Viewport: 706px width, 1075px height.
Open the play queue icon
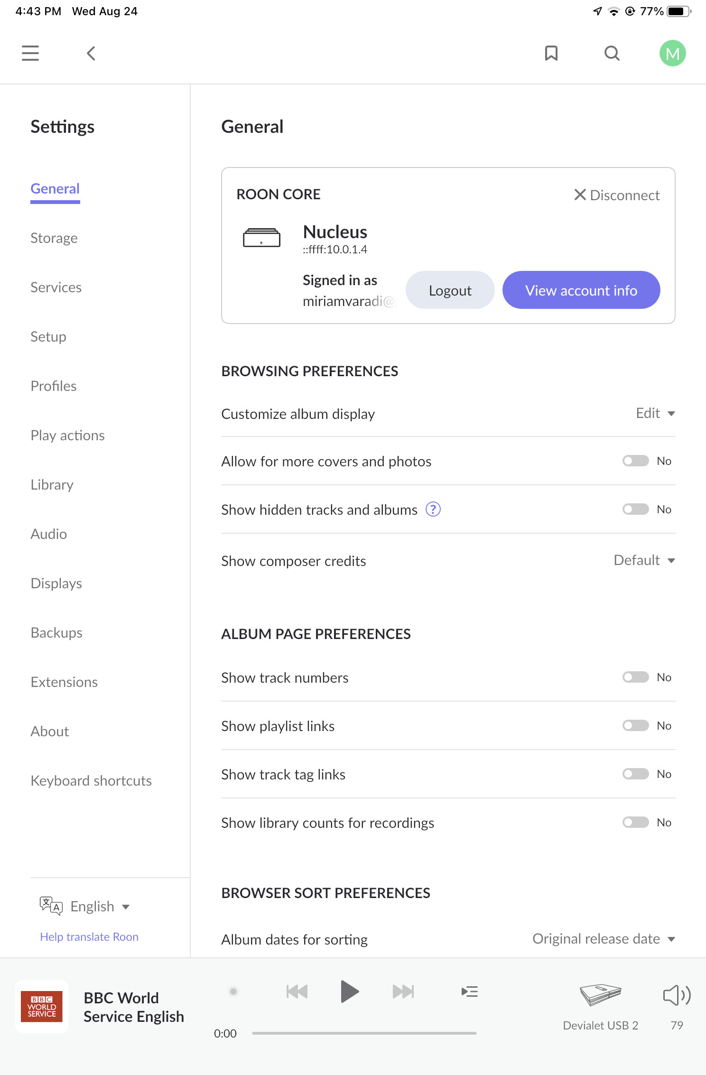point(469,992)
